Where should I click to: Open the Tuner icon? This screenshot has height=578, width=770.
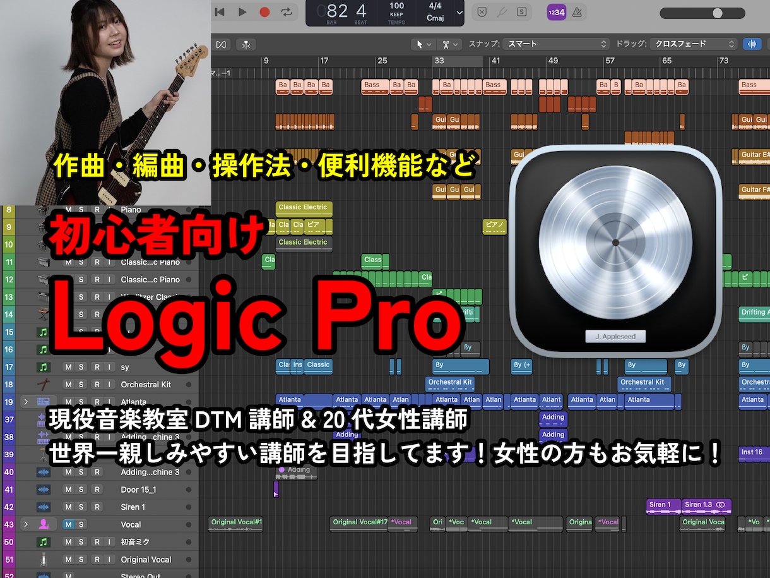(x=502, y=11)
